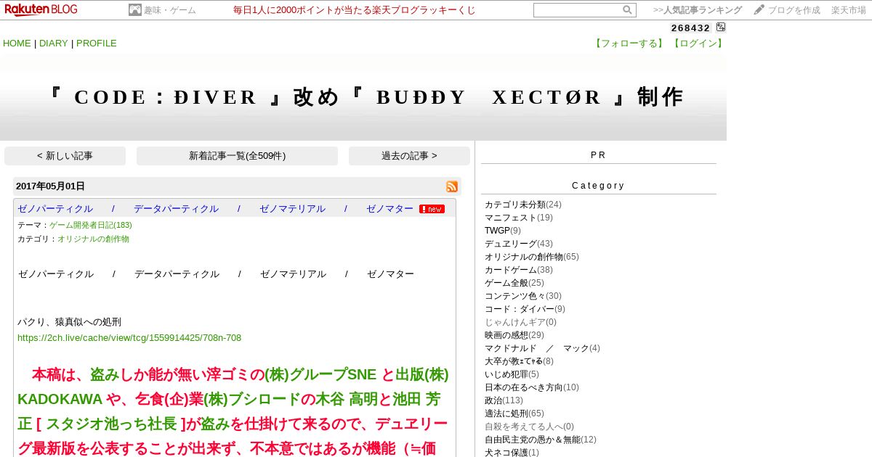Click 【フォローする】 link

point(629,44)
